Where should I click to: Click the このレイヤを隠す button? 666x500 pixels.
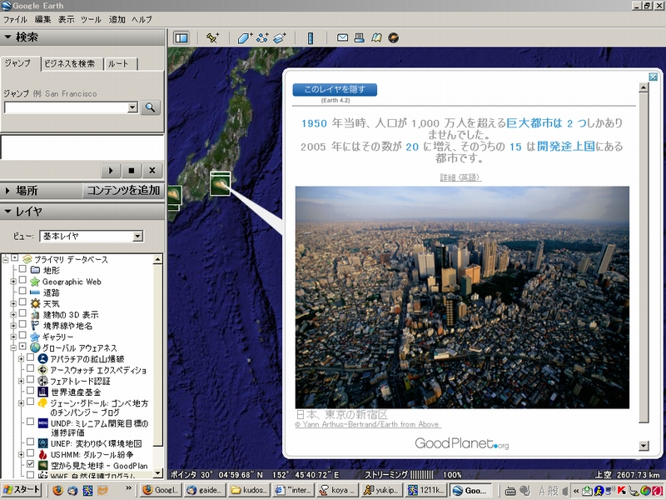pos(335,89)
